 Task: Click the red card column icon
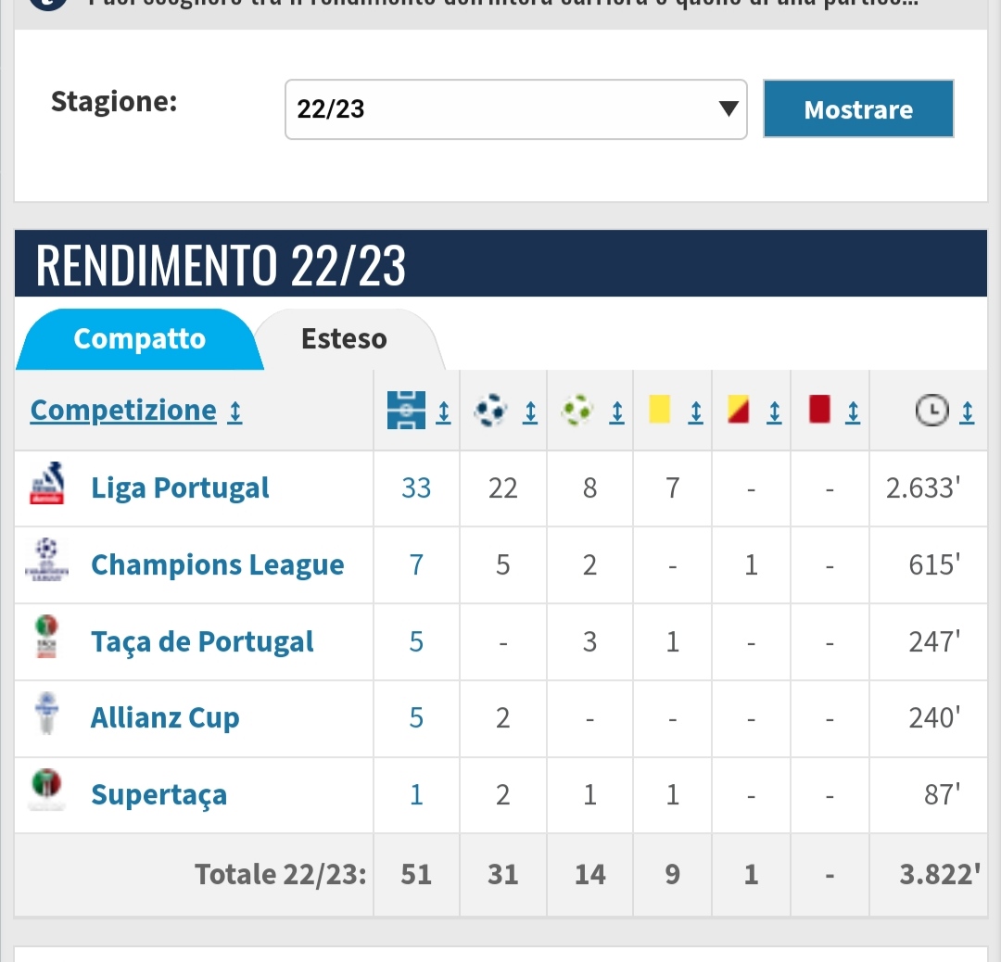click(x=819, y=410)
